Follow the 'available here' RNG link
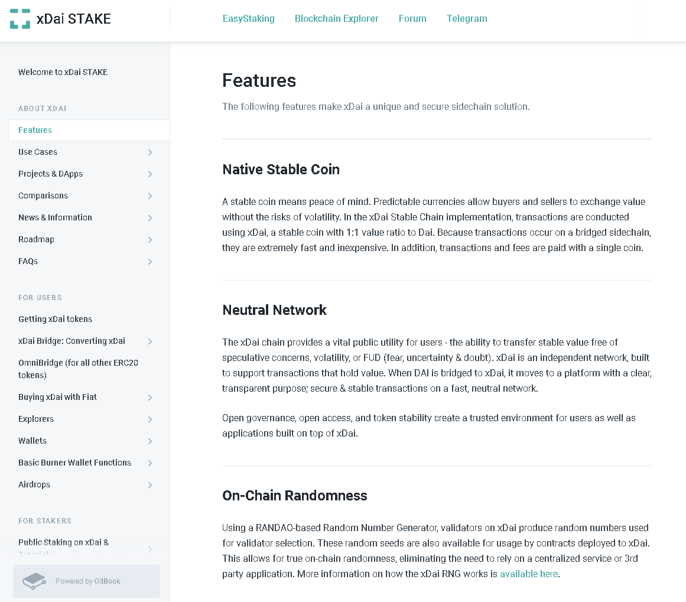This screenshot has width=686, height=602. pos(529,574)
